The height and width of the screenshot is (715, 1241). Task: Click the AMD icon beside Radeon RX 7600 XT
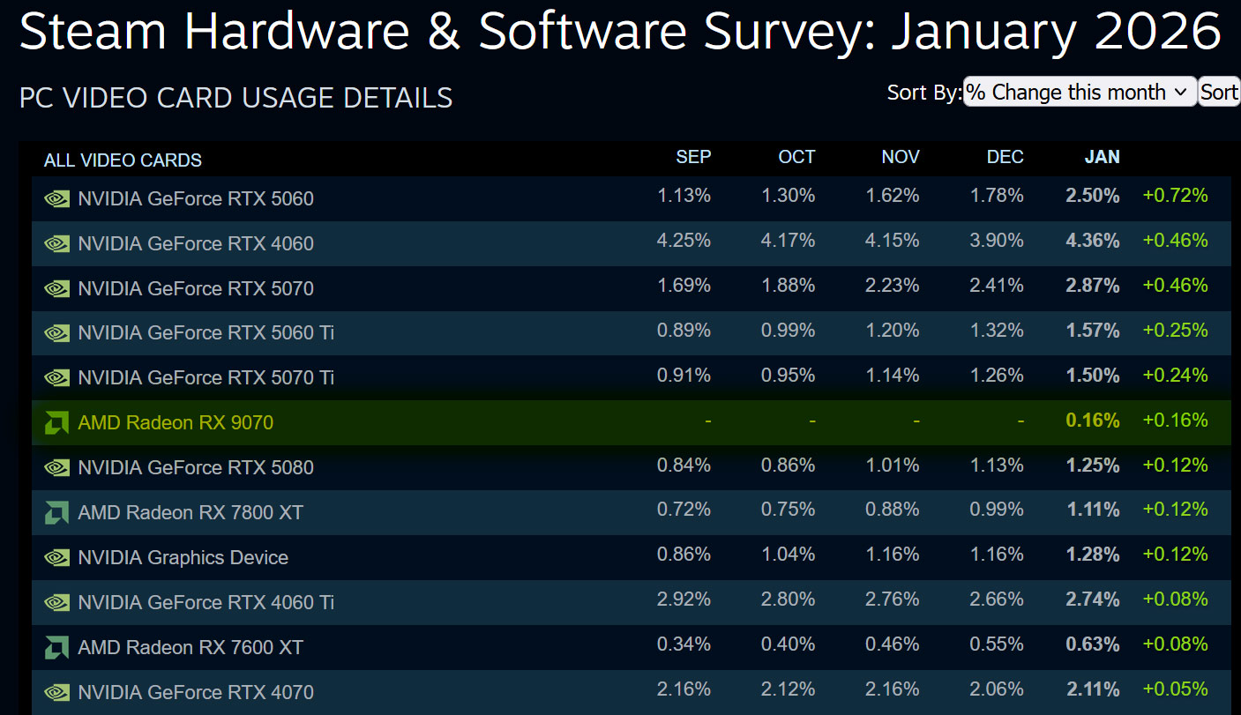56,646
